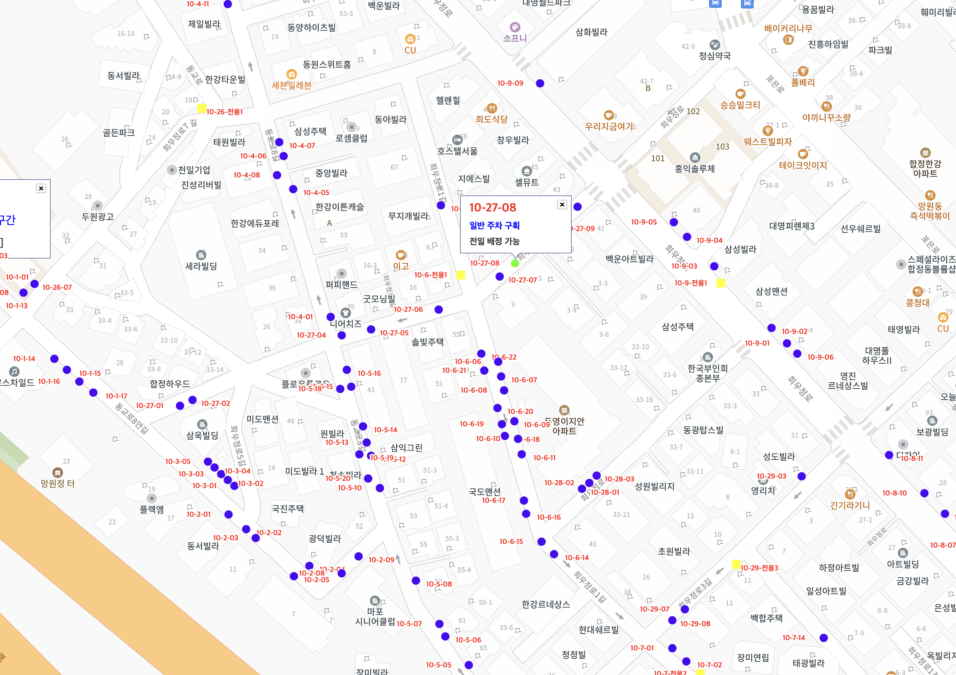Screen dimensions: 956x675
Task: Select the blue 10-9-09 parking dot
Action: [x=540, y=83]
